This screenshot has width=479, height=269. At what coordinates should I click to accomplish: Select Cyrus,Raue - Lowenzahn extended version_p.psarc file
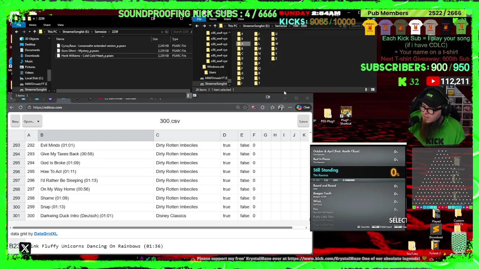coord(94,46)
